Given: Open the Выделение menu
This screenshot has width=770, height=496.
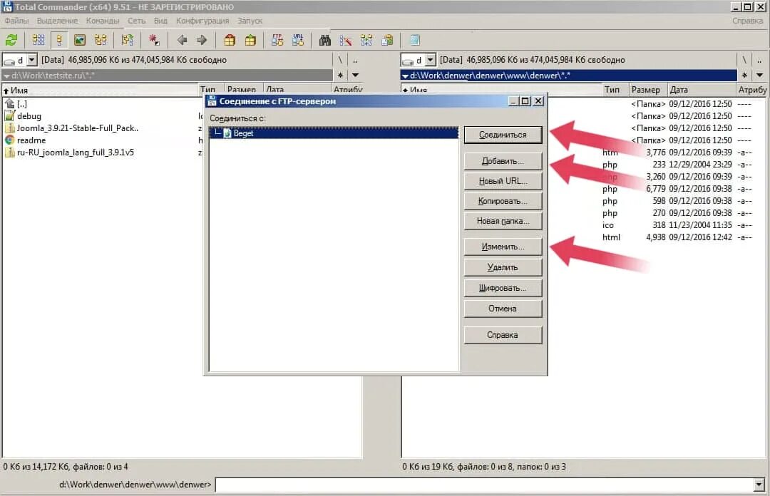Looking at the screenshot, I should (58, 21).
